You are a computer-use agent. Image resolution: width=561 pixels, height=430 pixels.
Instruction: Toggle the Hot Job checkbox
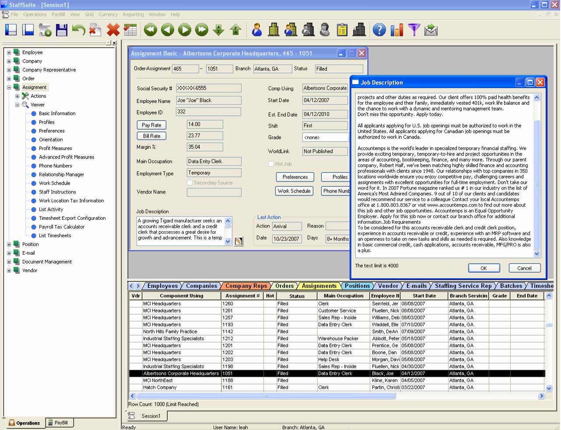[271, 164]
